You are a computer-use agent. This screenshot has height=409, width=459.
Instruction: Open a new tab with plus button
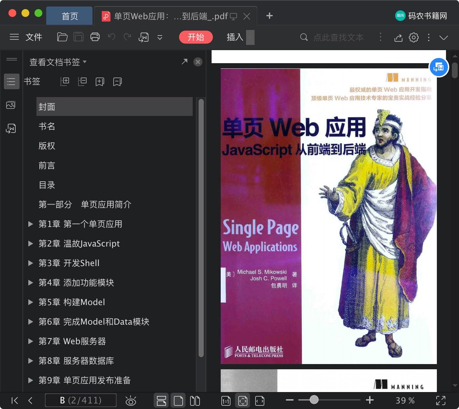click(x=269, y=16)
